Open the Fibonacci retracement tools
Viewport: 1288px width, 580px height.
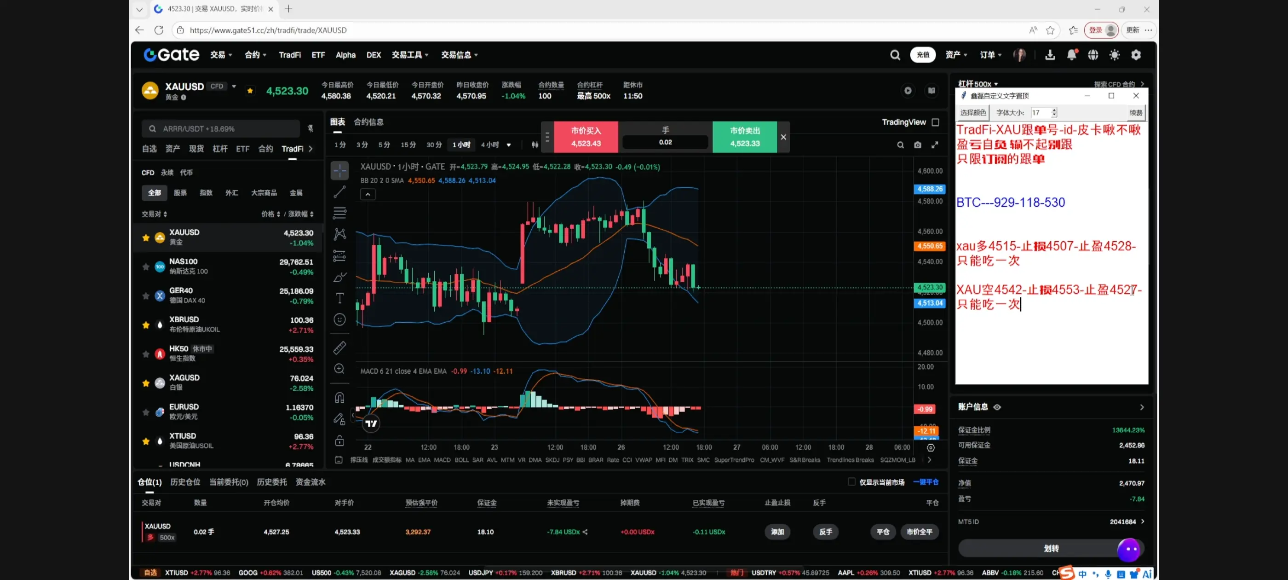click(x=339, y=213)
